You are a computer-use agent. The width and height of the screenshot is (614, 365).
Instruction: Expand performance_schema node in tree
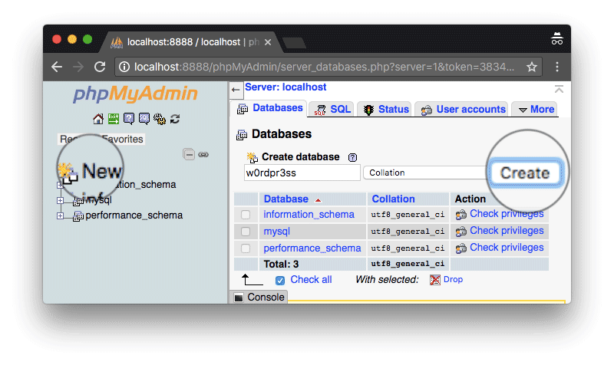pyautogui.click(x=60, y=215)
